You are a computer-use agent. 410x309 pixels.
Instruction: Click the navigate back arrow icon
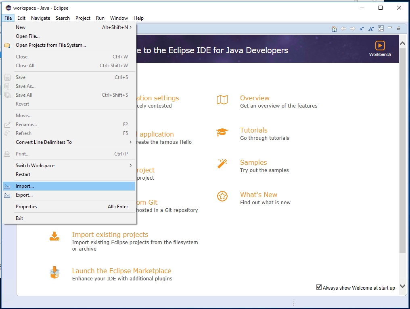click(x=343, y=29)
